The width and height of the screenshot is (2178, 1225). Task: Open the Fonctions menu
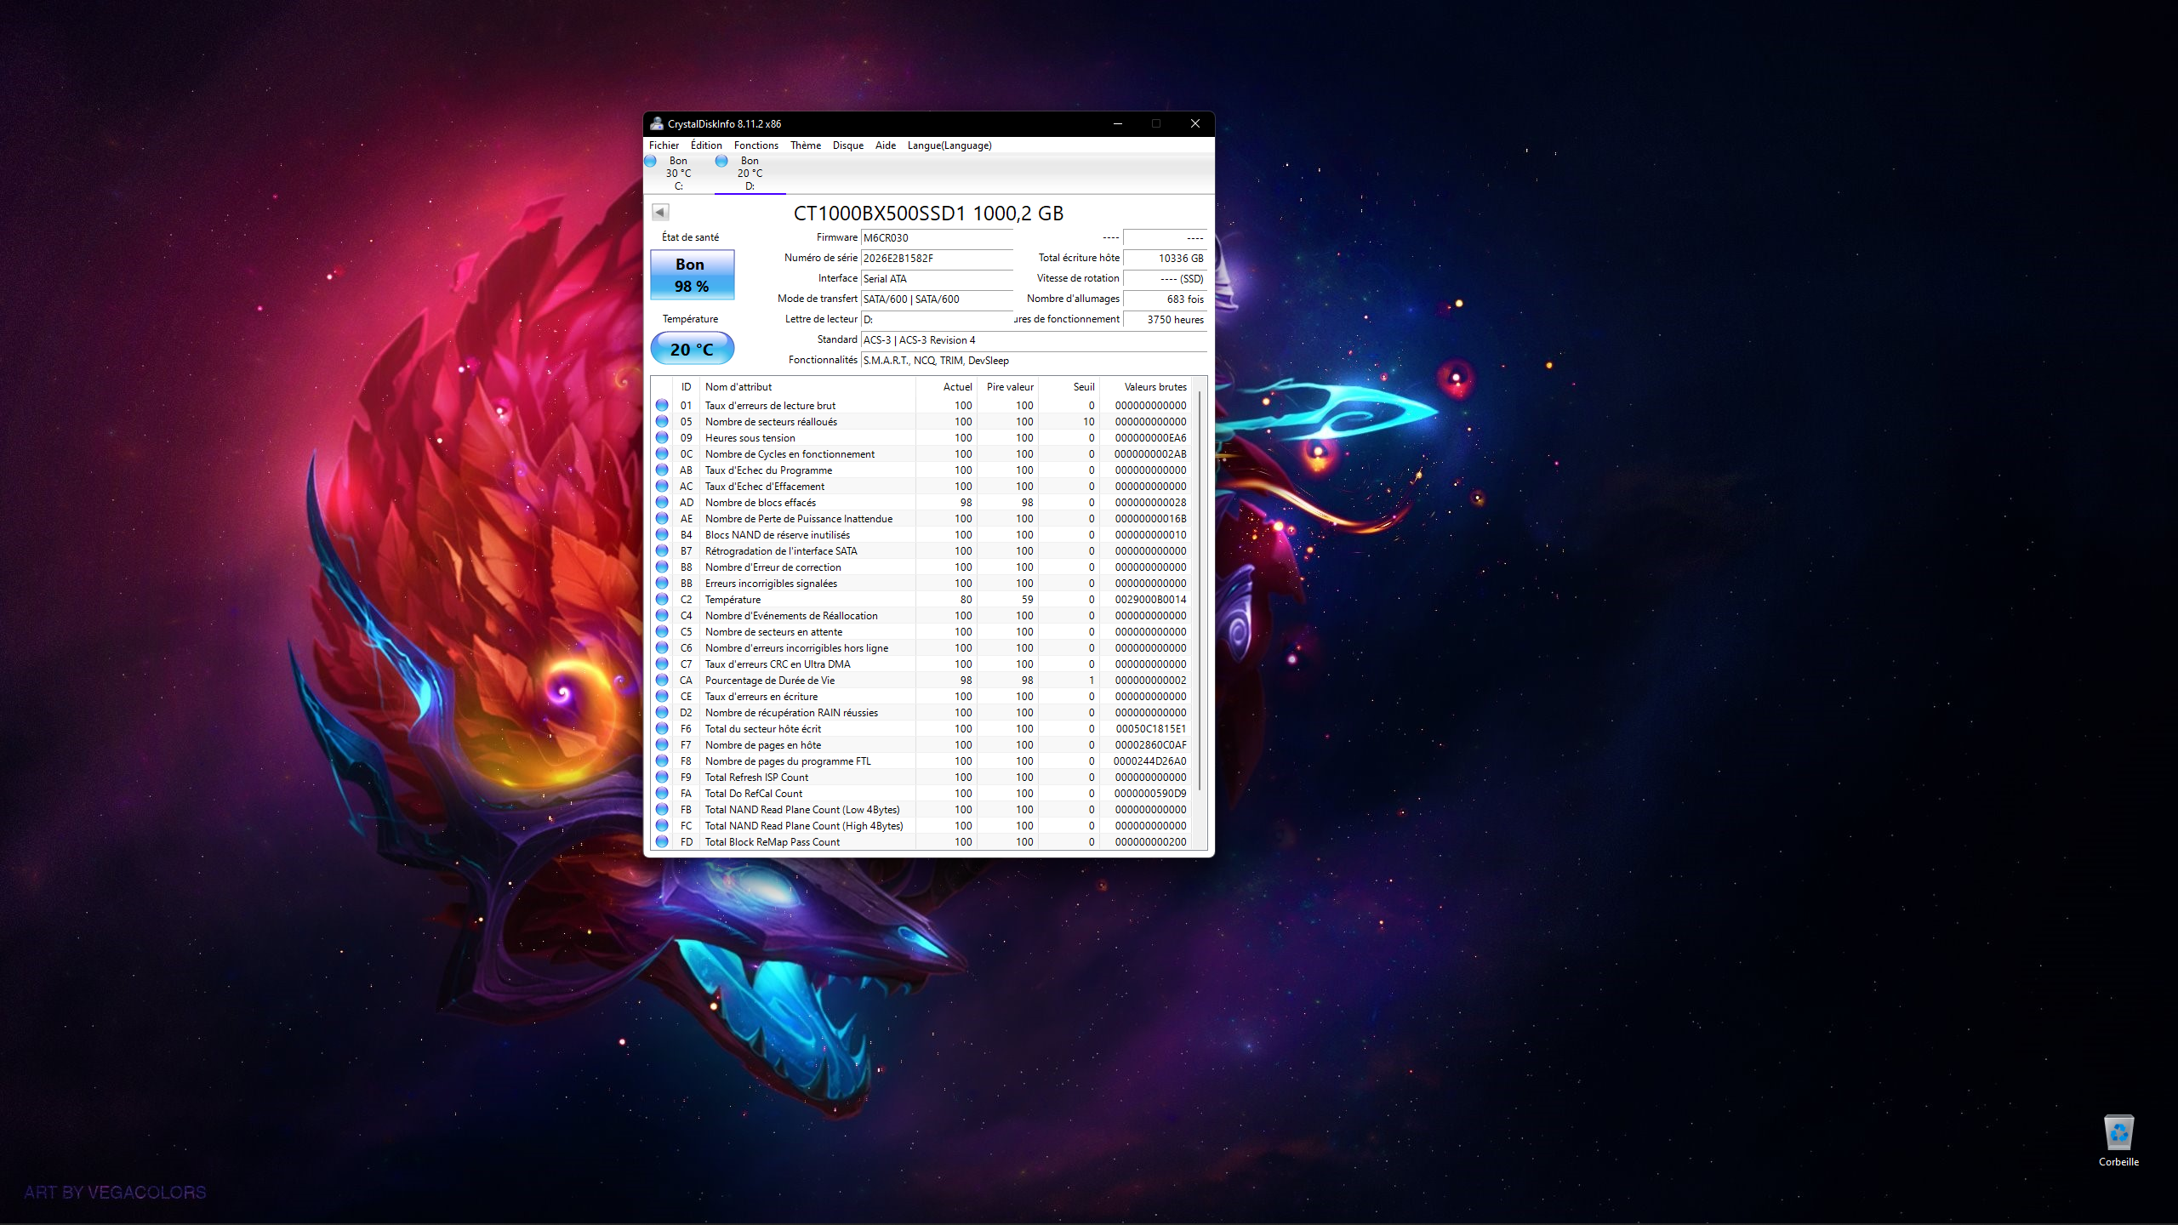tap(755, 145)
